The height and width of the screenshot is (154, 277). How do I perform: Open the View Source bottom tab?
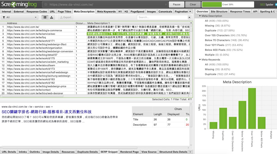[x=149, y=152]
